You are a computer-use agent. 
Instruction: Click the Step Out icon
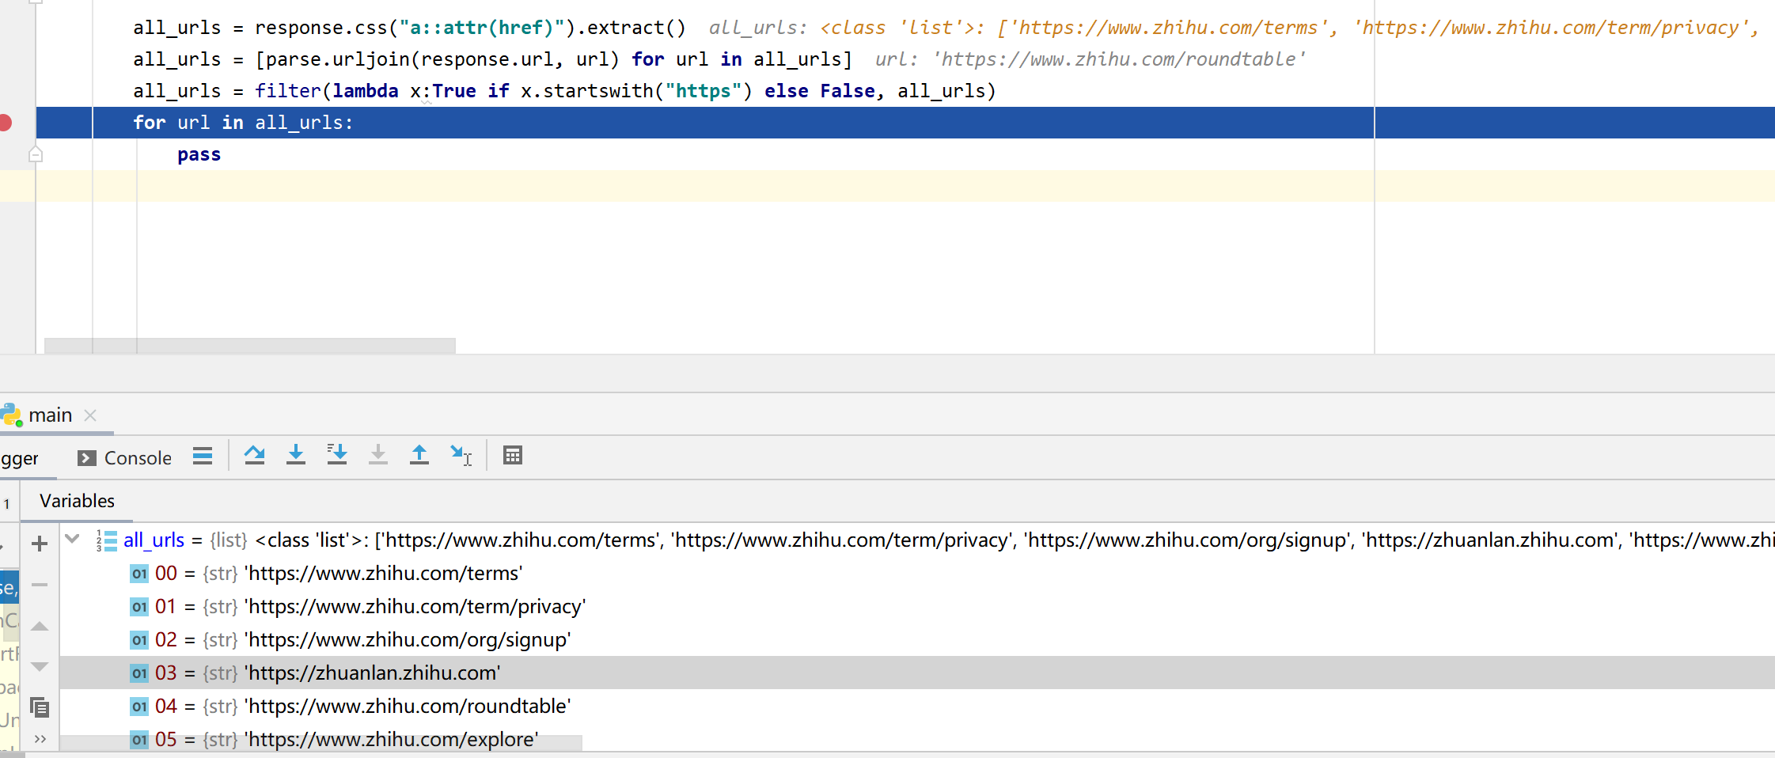[419, 455]
